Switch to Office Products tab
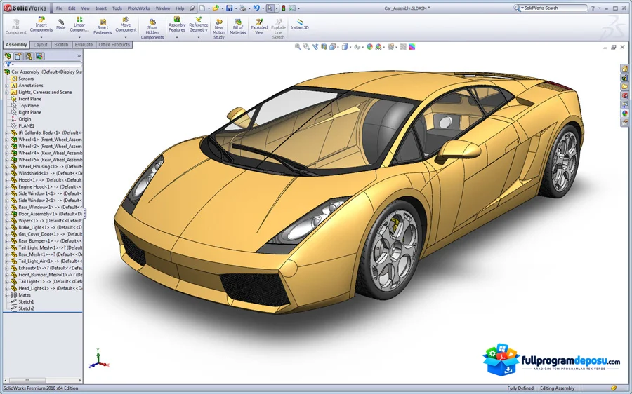 114,45
